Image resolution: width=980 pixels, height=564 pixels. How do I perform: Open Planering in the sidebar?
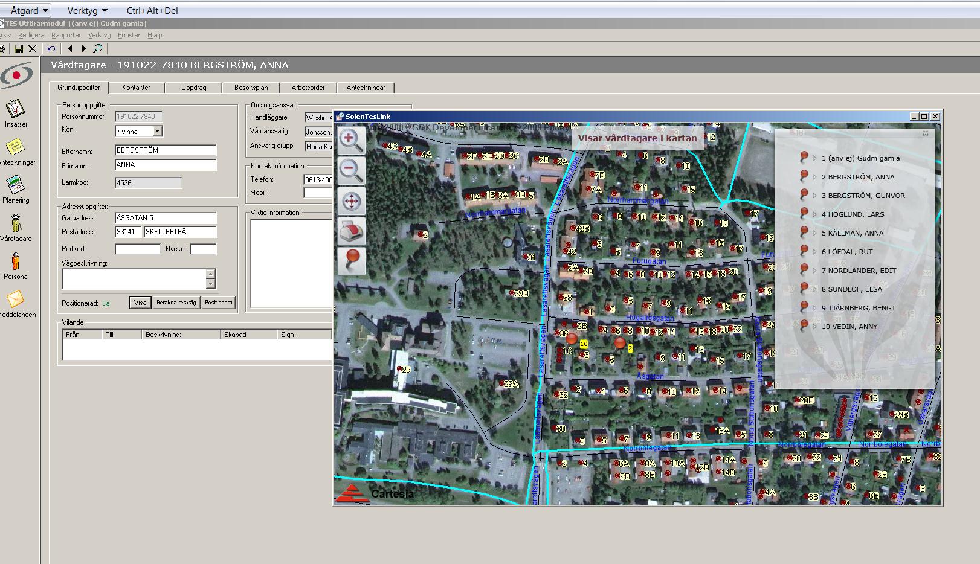[x=16, y=190]
